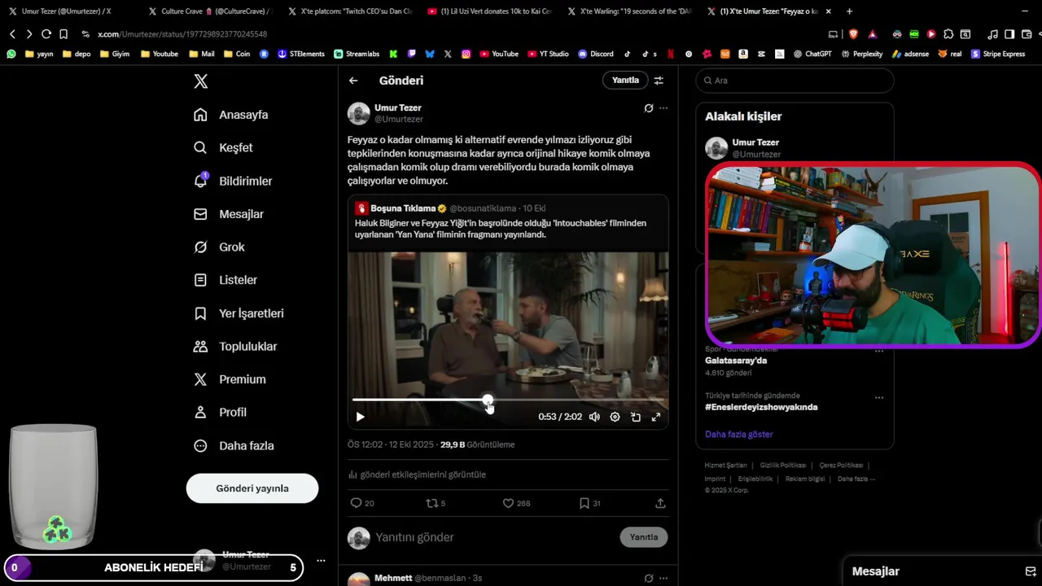Open Brave shields lion icon
Image resolution: width=1042 pixels, height=586 pixels.
(853, 34)
